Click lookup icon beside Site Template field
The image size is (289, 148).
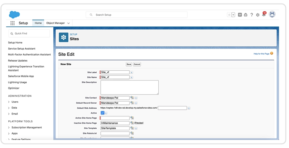[x=132, y=128]
